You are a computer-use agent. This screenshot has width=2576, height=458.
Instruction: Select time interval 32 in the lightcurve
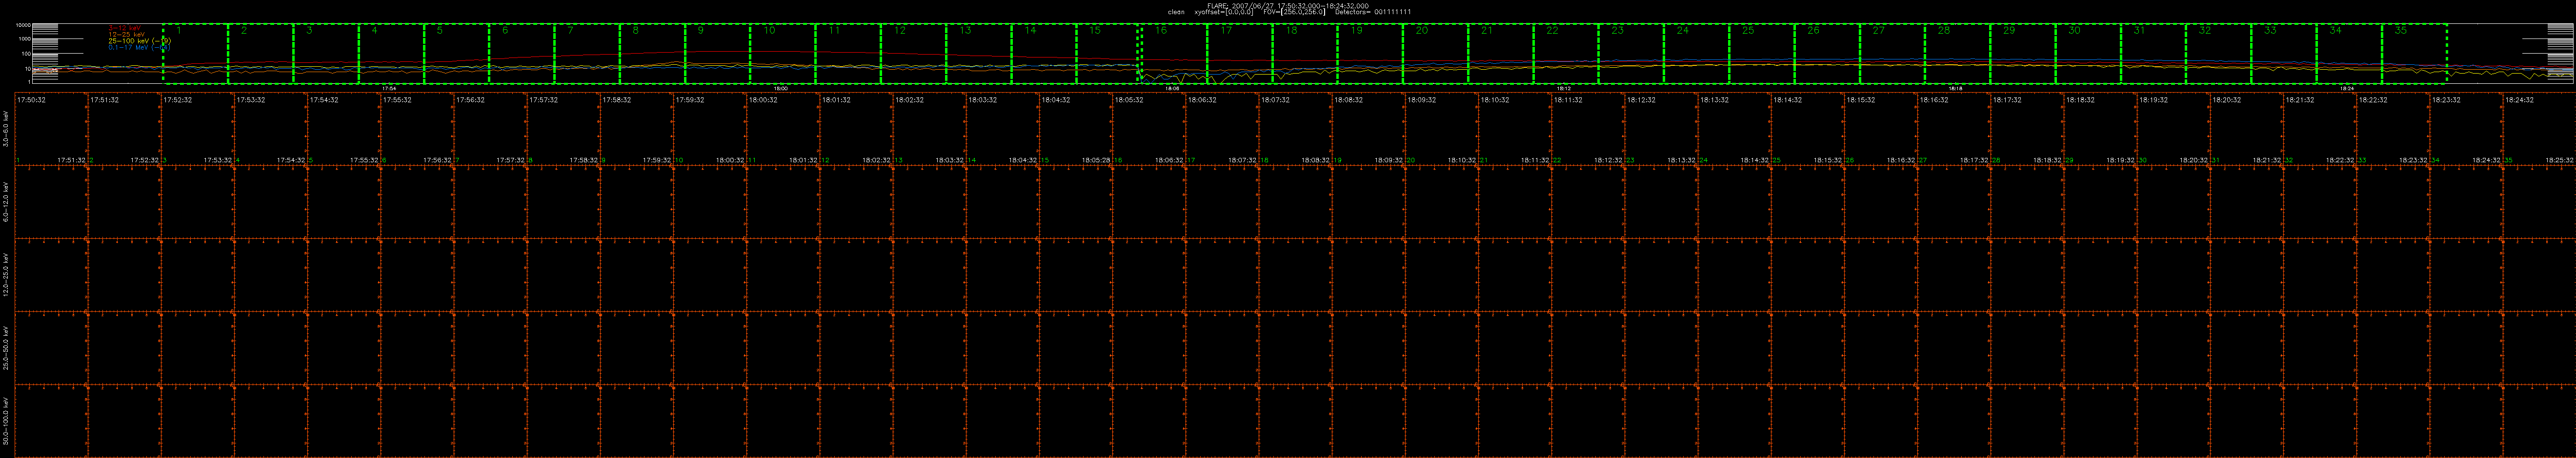2218,54
